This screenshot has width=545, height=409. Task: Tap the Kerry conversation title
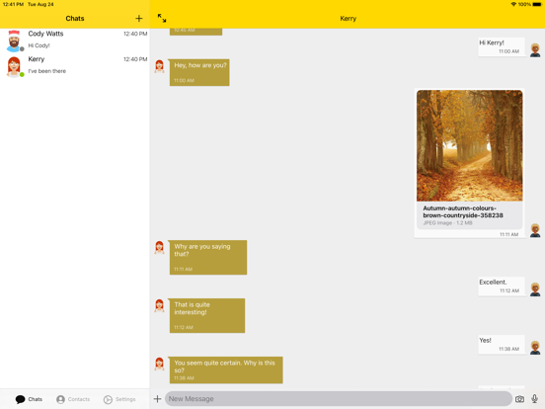[348, 19]
